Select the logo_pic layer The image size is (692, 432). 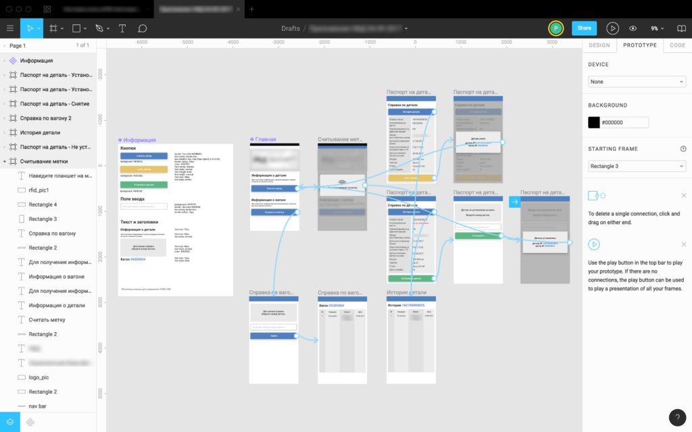coord(48,377)
